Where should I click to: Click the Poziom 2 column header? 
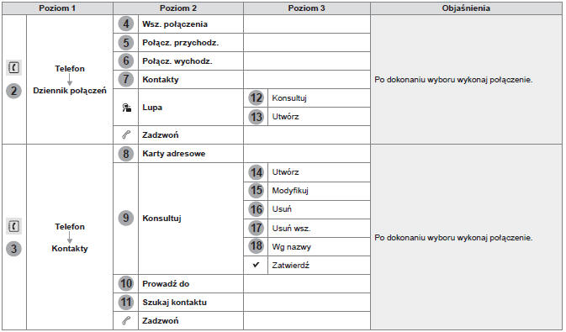pyautogui.click(x=178, y=8)
